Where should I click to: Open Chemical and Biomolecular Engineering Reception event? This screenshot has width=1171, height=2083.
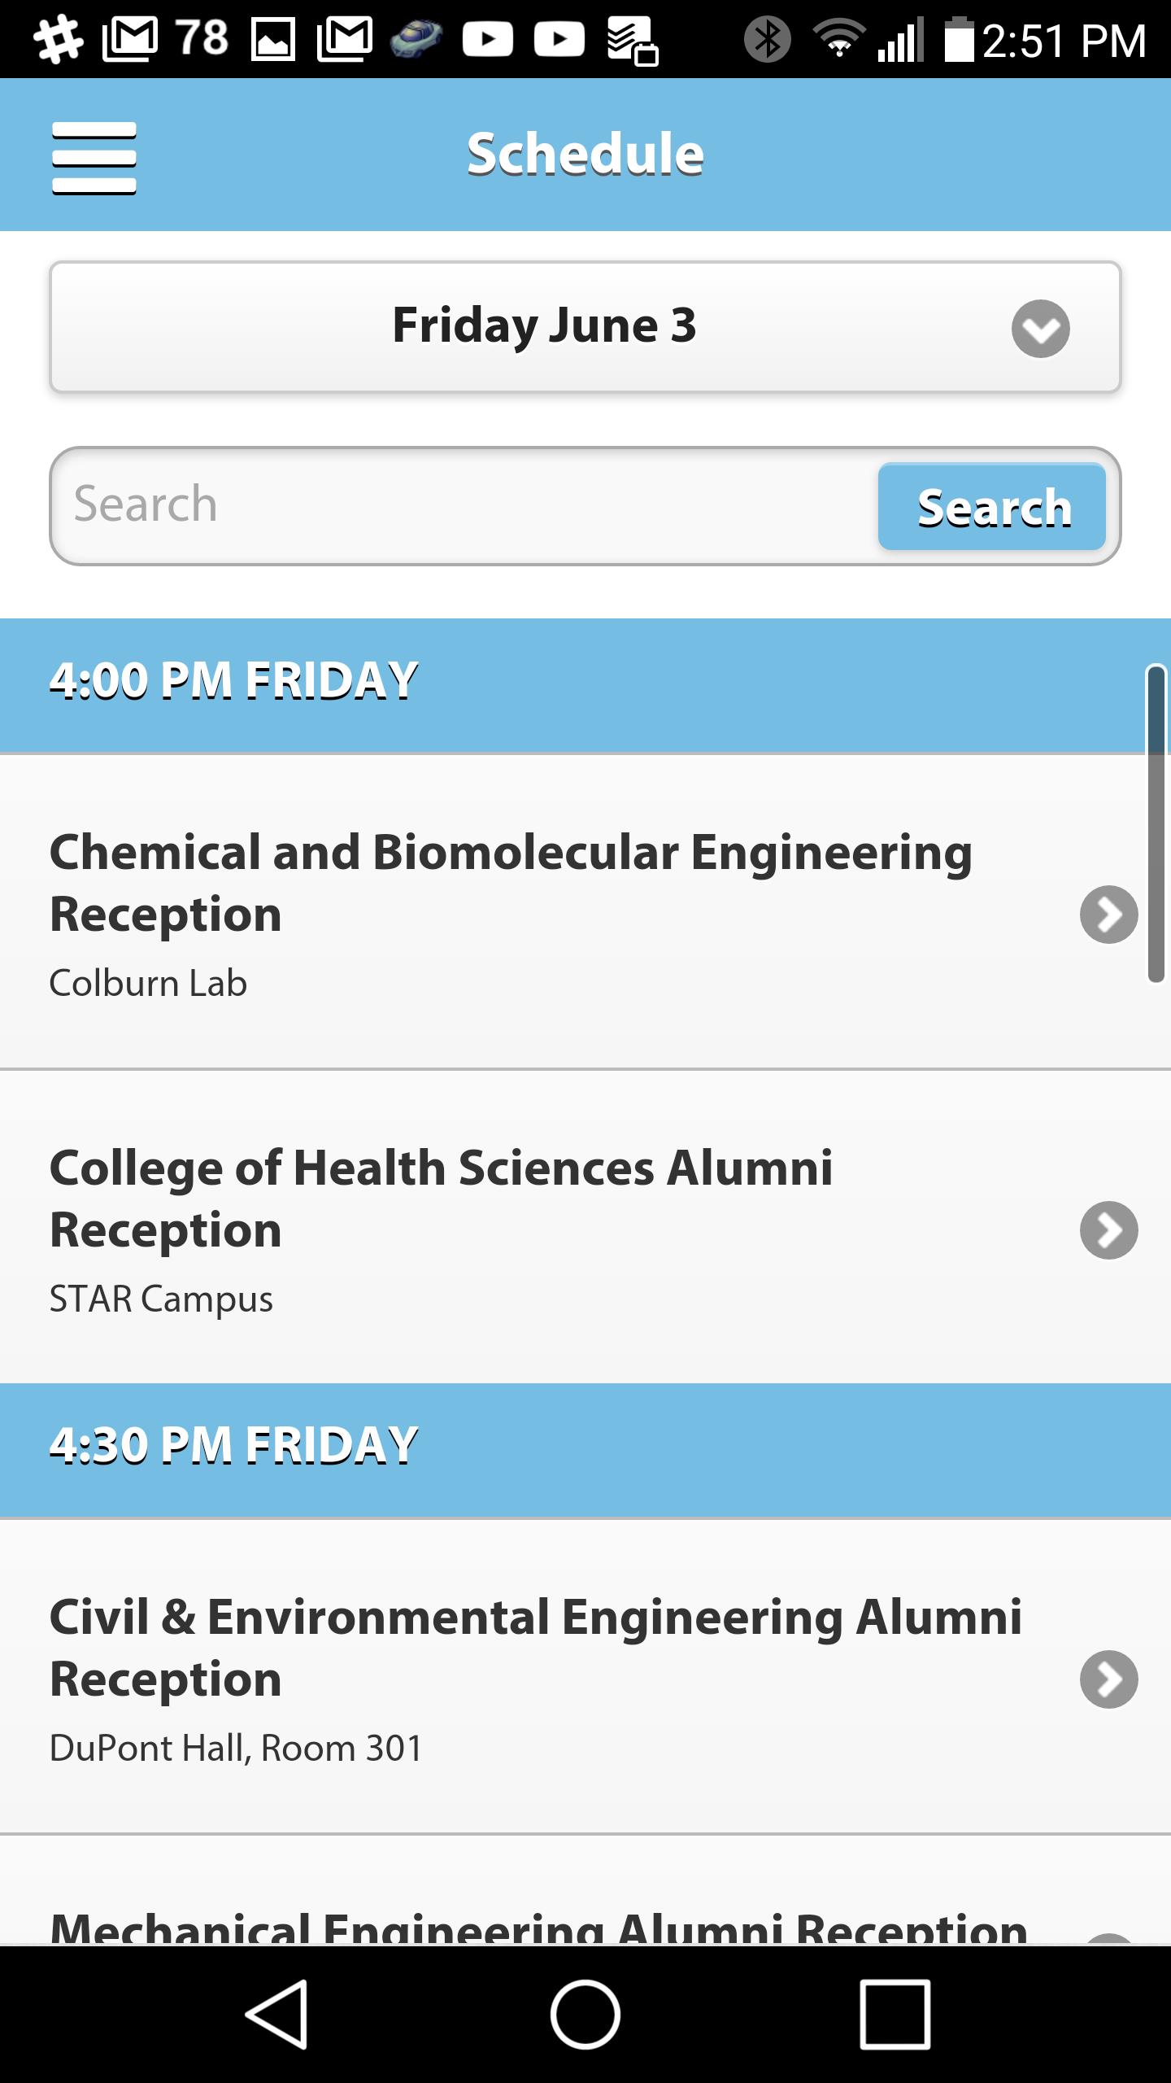point(585,912)
